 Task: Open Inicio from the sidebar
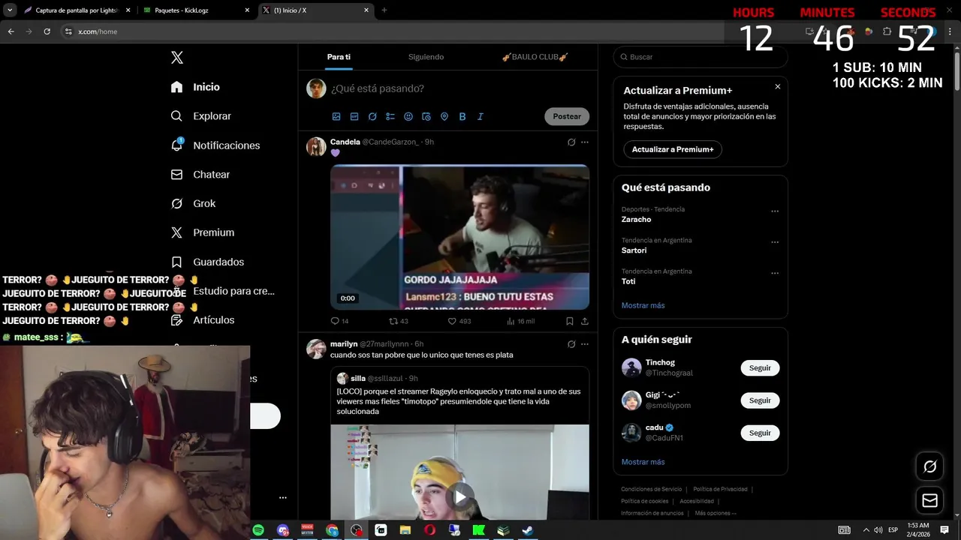[195, 87]
